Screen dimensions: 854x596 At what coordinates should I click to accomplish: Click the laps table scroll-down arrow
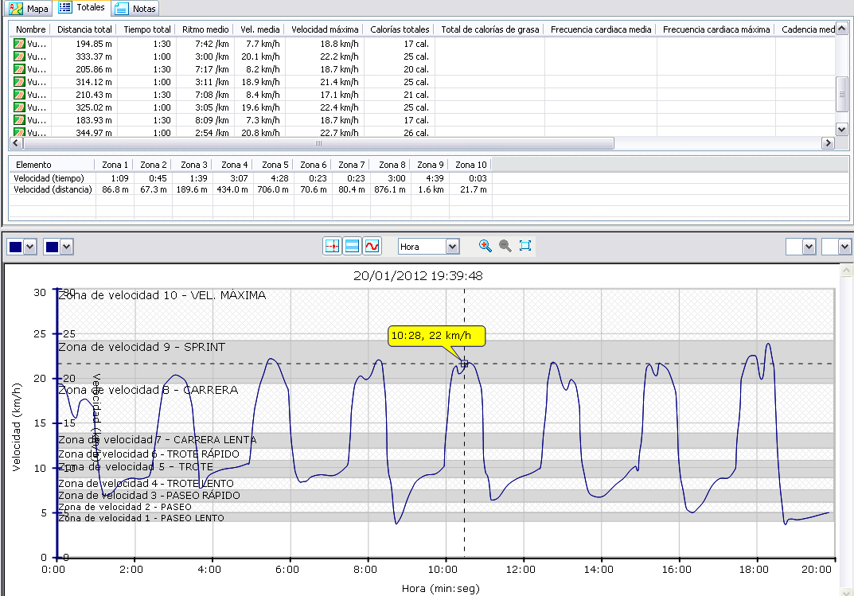click(842, 129)
